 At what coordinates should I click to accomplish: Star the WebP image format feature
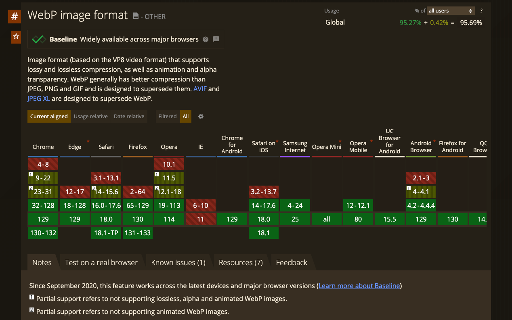[16, 37]
